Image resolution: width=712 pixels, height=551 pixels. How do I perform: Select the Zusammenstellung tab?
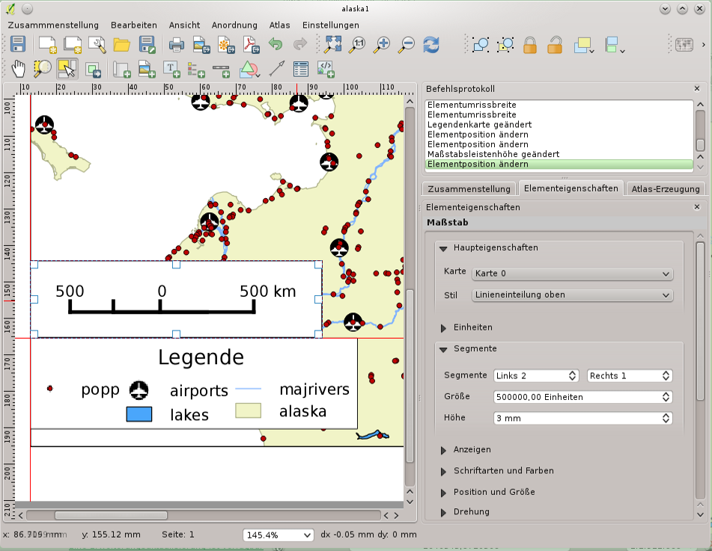click(x=469, y=188)
